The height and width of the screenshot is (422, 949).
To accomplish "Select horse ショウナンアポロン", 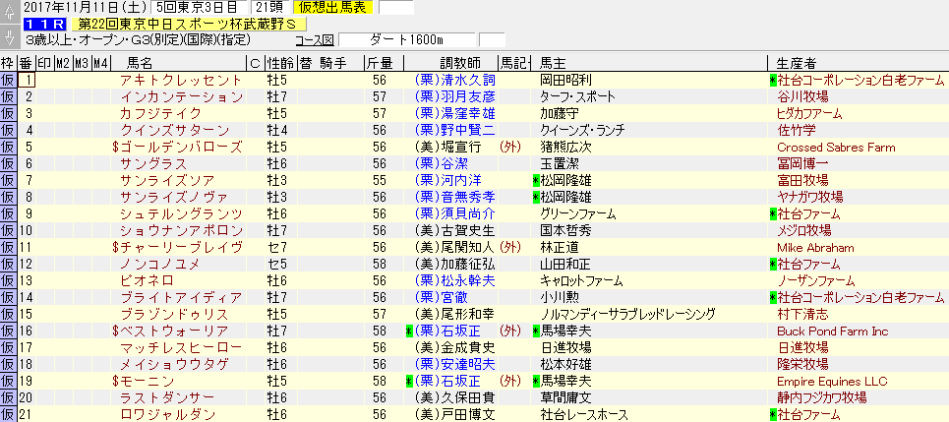I will pyautogui.click(x=182, y=231).
